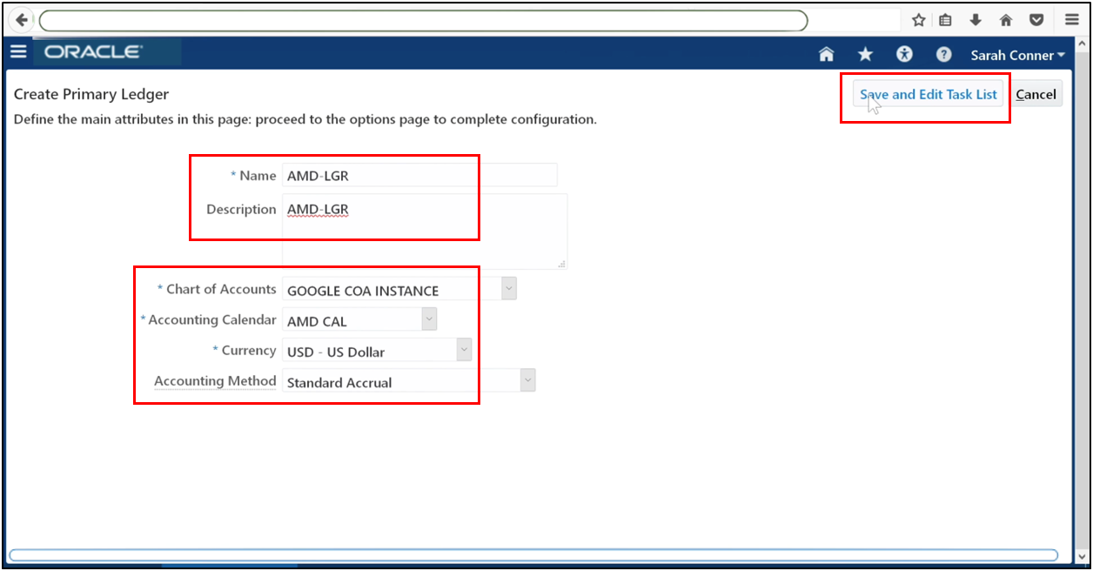Expand the Chart of Accounts dropdown
The height and width of the screenshot is (571, 1093).
click(507, 288)
